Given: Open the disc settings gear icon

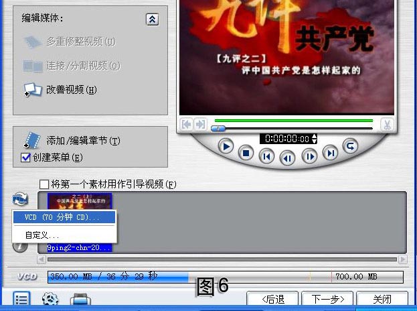Looking at the screenshot, I should (x=50, y=300).
